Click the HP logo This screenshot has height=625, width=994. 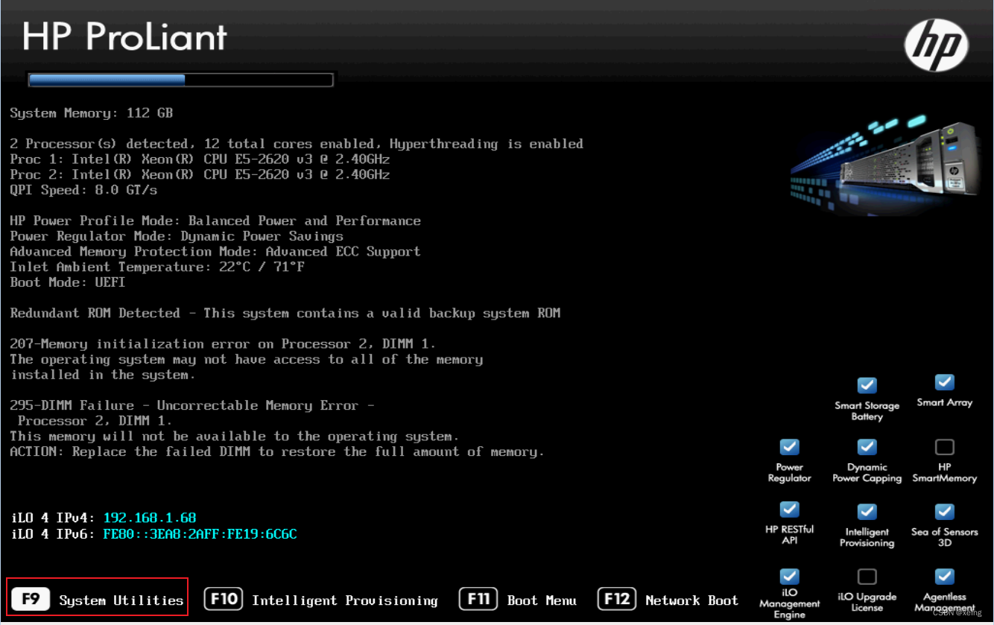937,45
